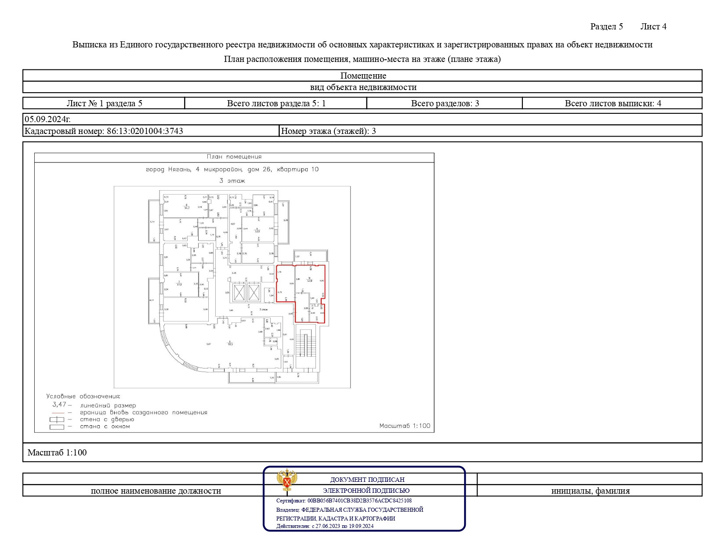The height and width of the screenshot is (560, 725).
Task: Click the wall-with-door legend symbol
Action: point(57,419)
